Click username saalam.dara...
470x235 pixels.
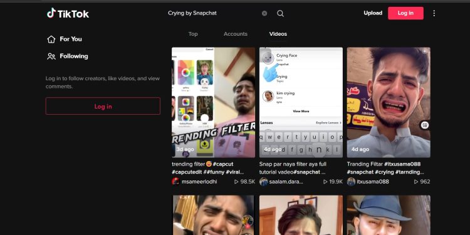286,182
